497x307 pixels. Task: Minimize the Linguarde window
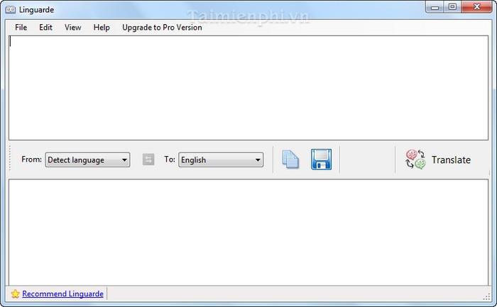[435, 7]
